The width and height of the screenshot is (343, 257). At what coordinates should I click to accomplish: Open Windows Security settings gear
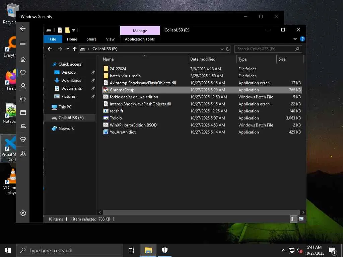[23, 213]
